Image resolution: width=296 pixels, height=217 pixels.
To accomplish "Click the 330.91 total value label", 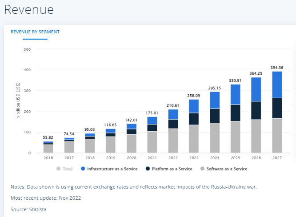I will pos(235,80).
